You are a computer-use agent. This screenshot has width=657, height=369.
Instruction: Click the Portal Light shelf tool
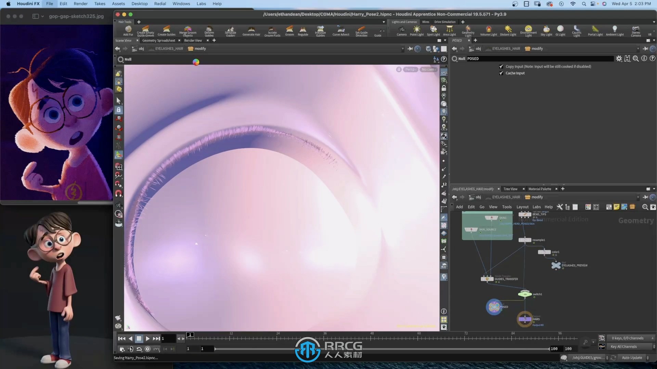[595, 30]
